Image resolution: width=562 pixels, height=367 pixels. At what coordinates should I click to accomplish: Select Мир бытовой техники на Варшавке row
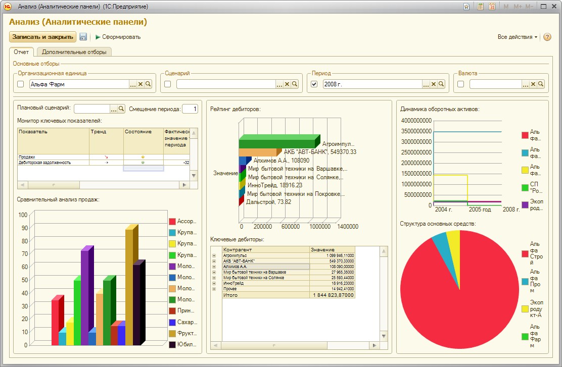pyautogui.click(x=289, y=272)
